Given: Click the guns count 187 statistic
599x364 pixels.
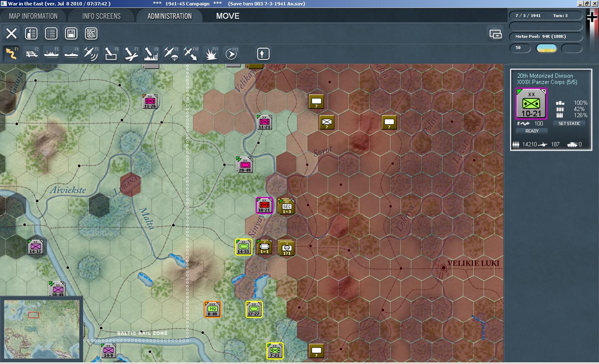Looking at the screenshot, I should pos(555,145).
